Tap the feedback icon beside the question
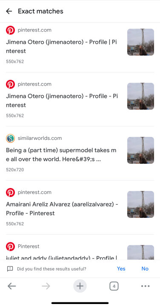 pos(10,269)
